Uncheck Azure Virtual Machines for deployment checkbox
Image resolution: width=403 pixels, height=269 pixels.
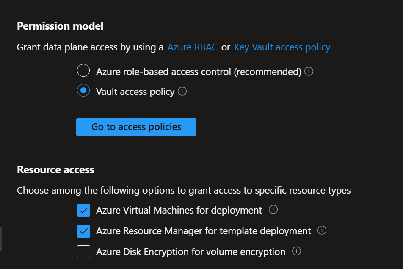84,210
